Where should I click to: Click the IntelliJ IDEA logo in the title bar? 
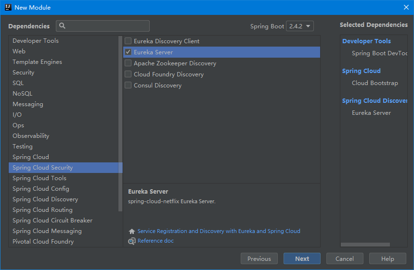(x=8, y=7)
